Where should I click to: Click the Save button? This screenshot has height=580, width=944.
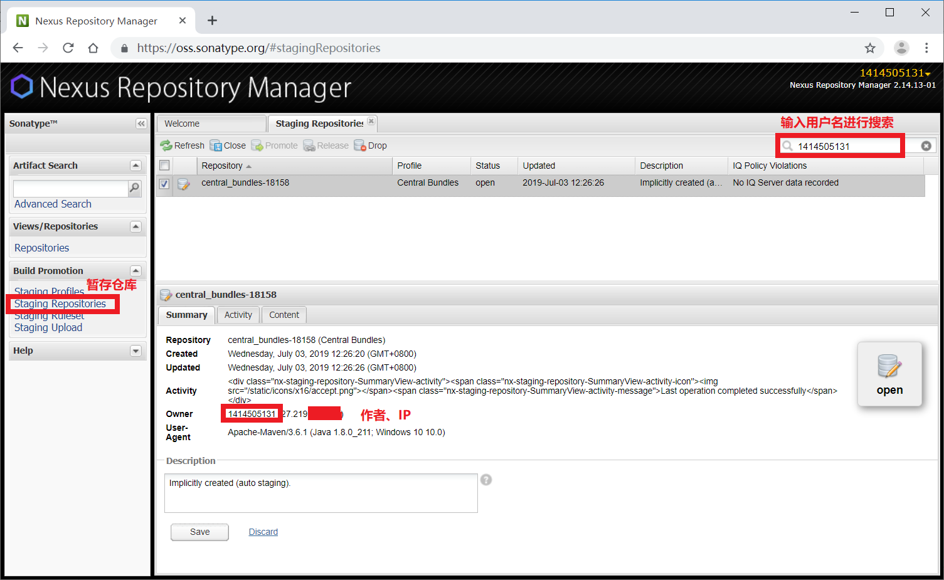200,532
